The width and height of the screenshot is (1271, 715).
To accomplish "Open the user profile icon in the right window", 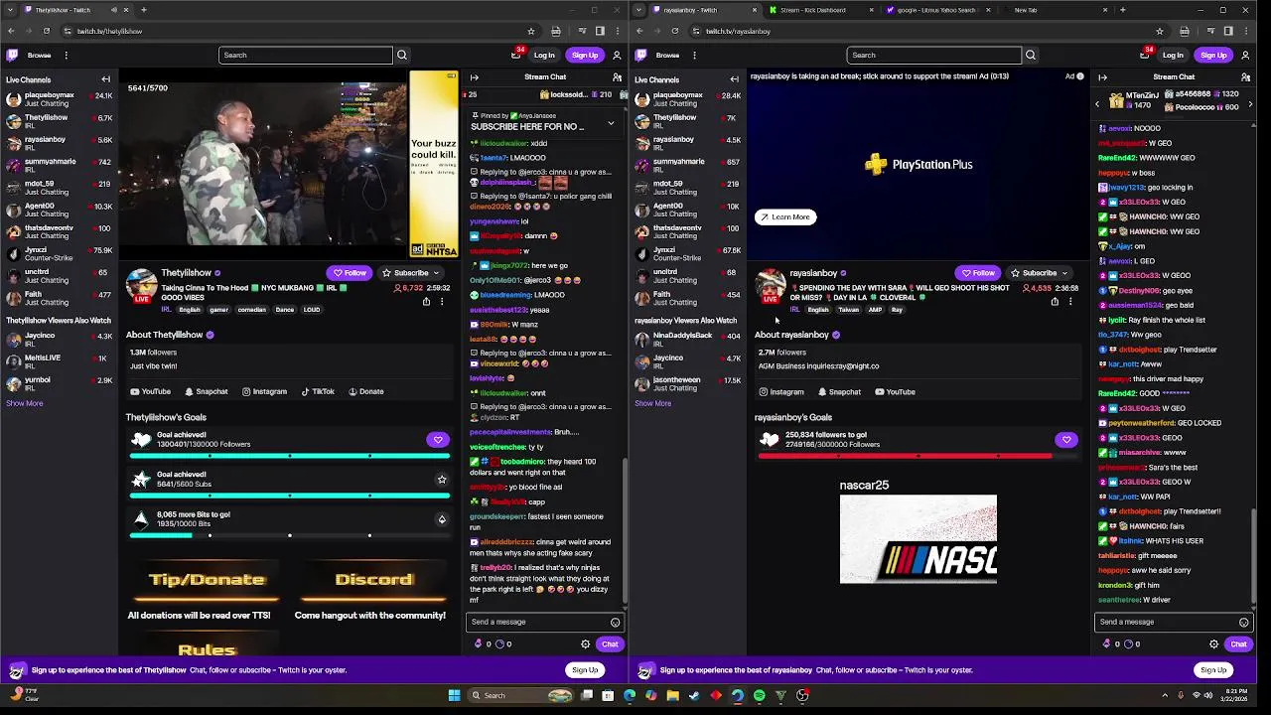I will point(1245,56).
